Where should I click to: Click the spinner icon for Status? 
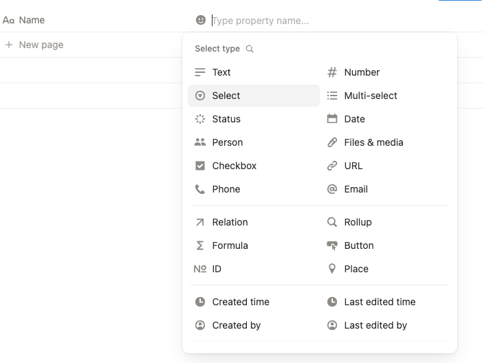(200, 119)
